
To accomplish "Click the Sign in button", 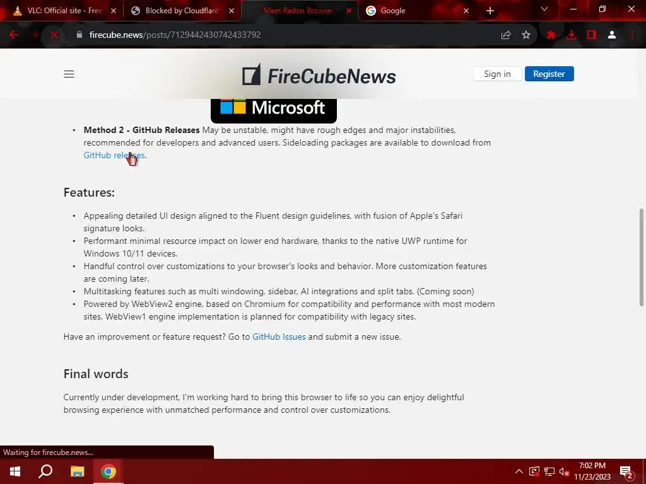I will (497, 74).
